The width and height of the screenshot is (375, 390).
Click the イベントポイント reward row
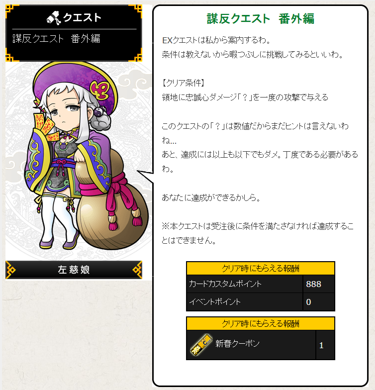[261, 301]
